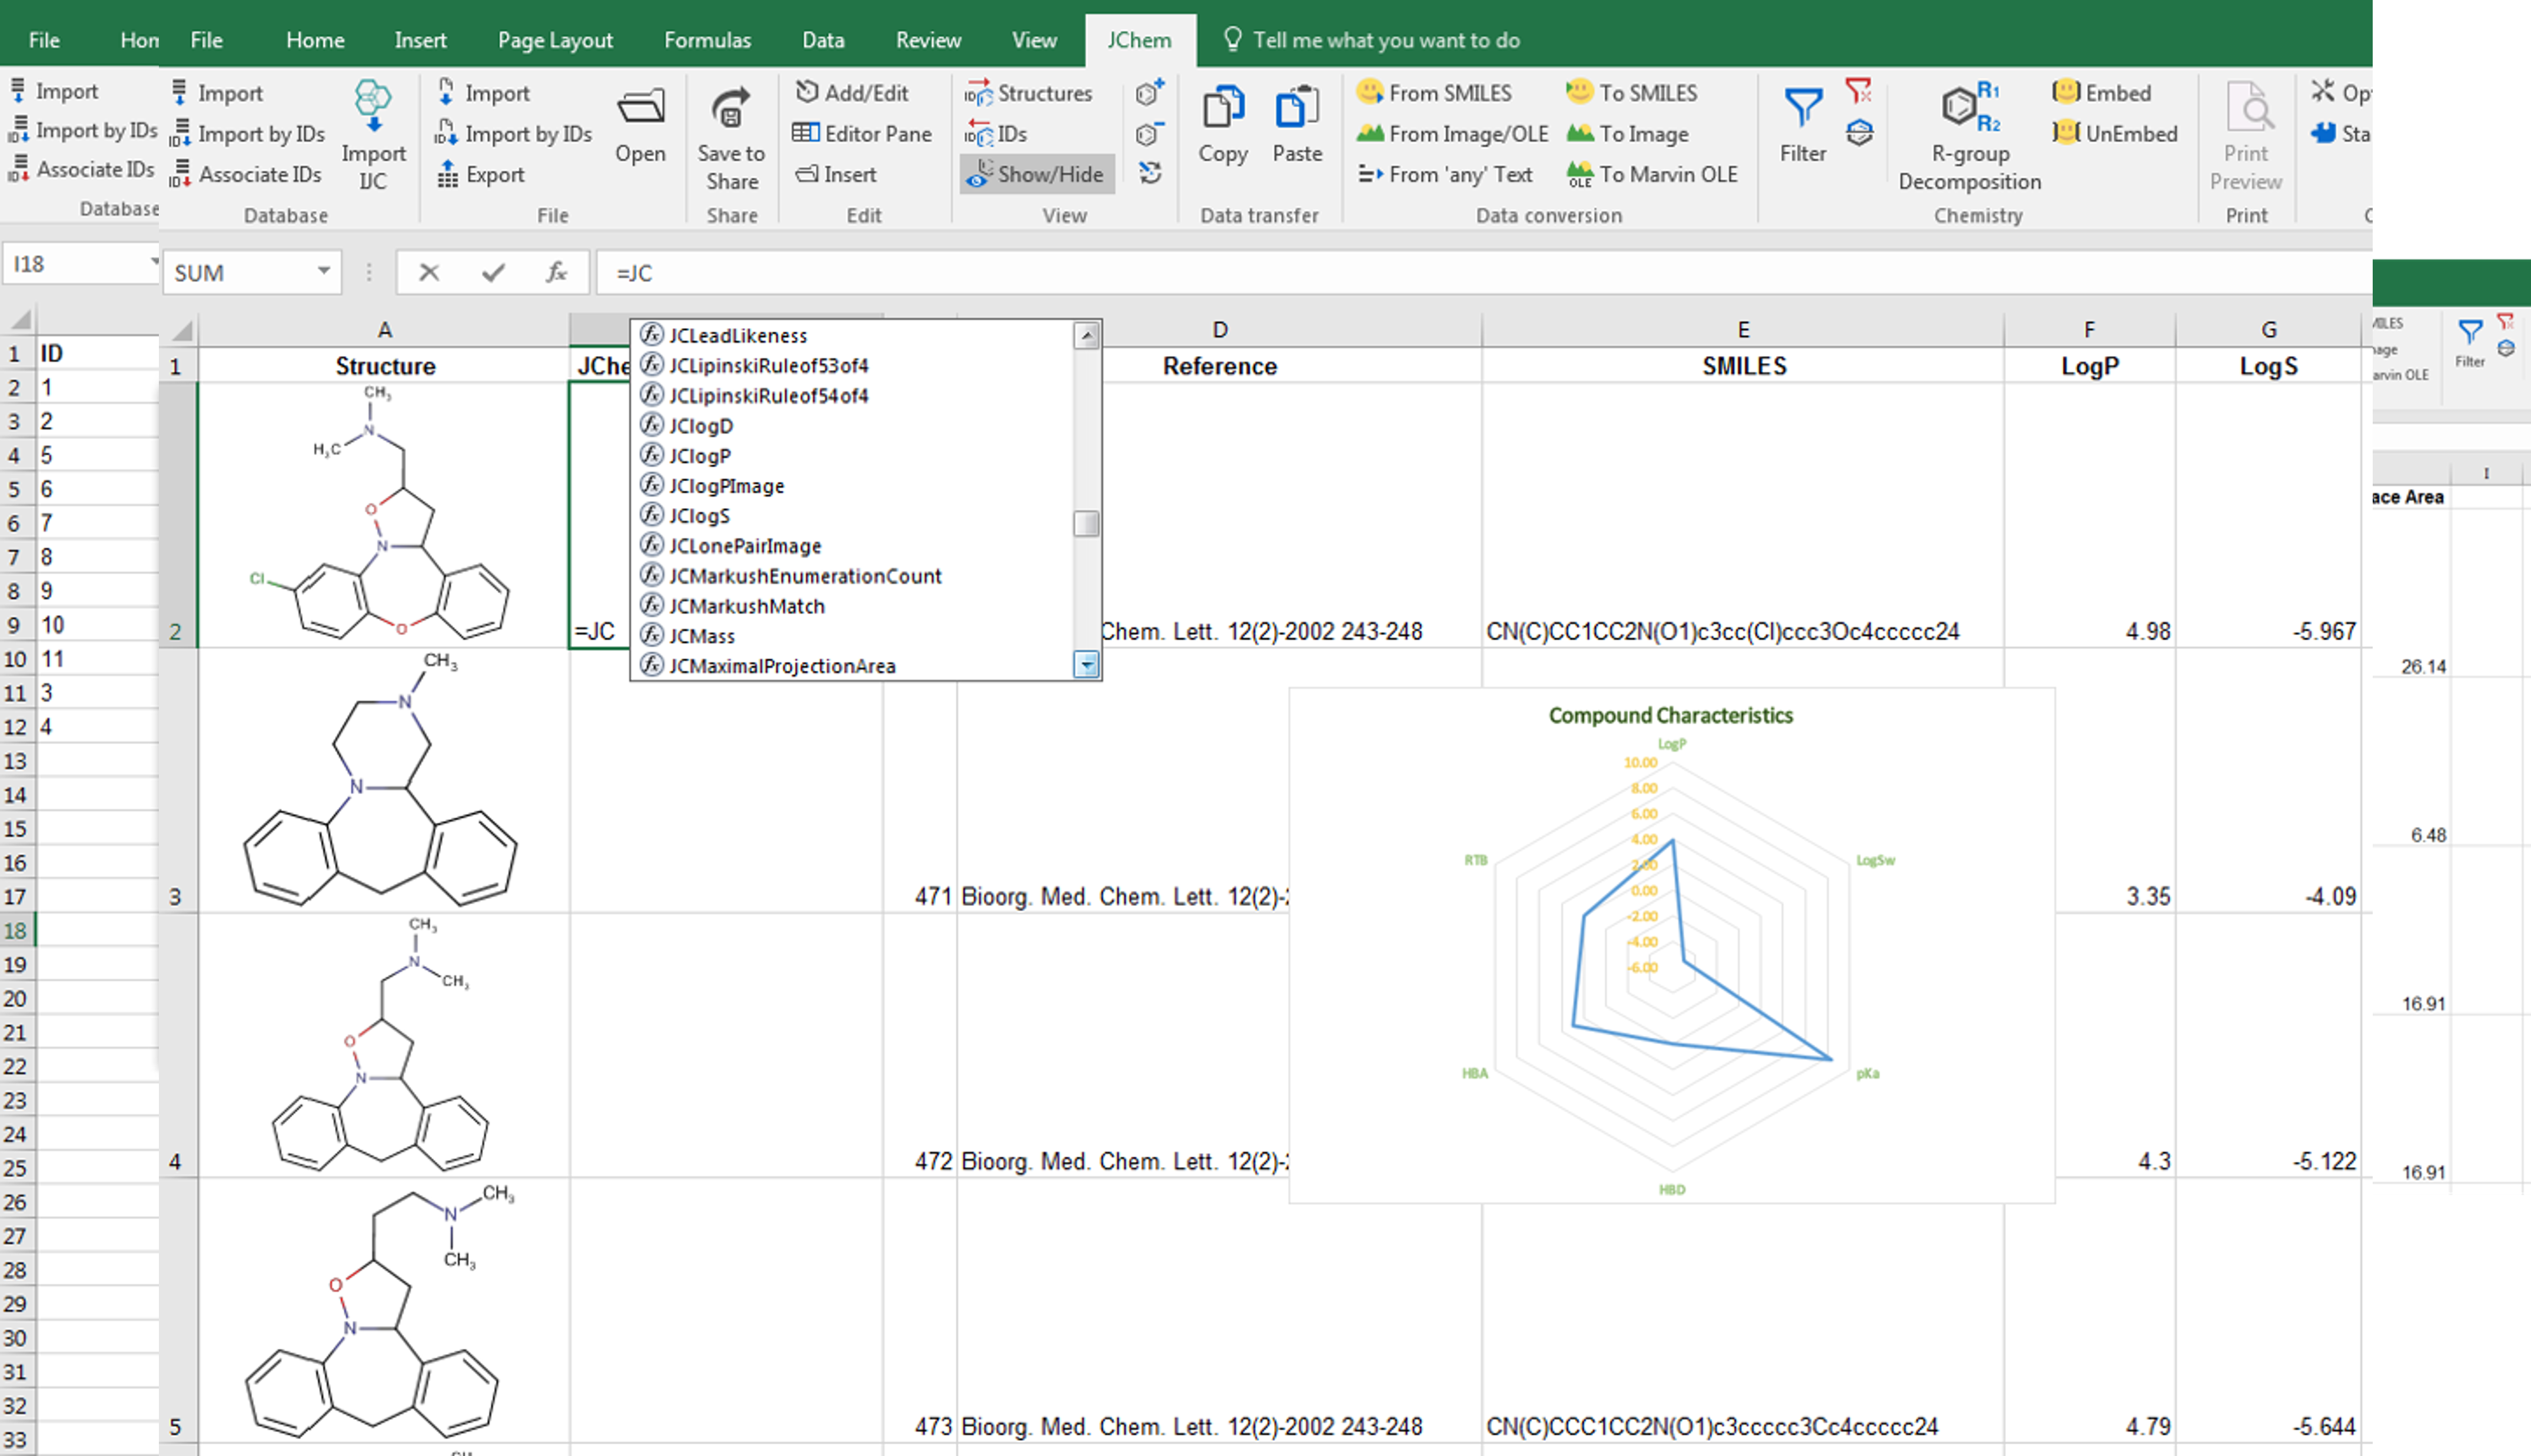Open the Review tab

click(x=928, y=40)
